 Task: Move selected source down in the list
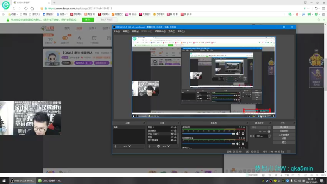pyautogui.click(x=168, y=146)
